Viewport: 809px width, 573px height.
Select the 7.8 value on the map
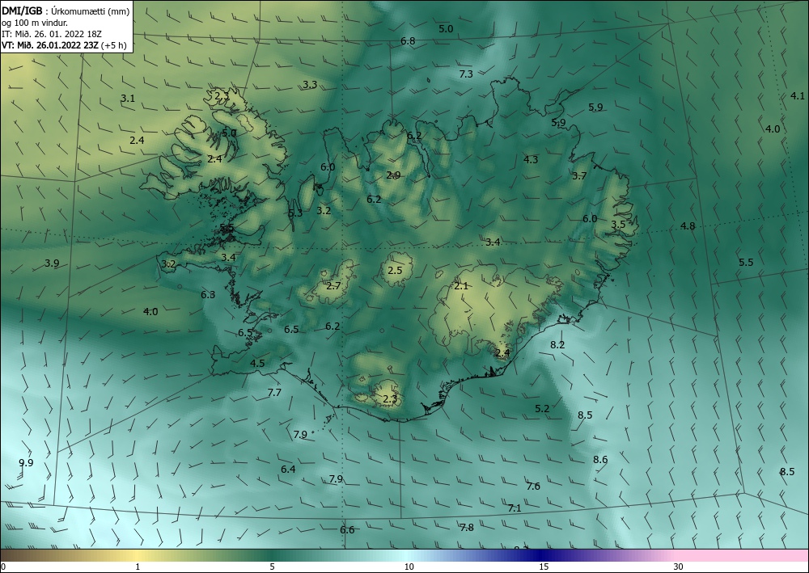tap(467, 527)
